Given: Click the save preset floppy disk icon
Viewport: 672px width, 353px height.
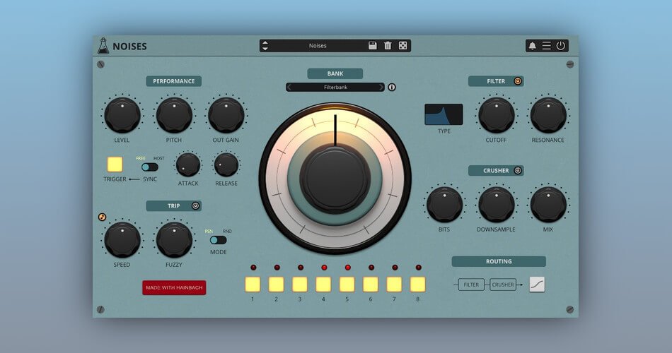Looking at the screenshot, I should pos(373,46).
